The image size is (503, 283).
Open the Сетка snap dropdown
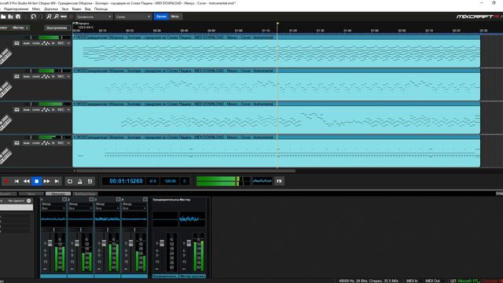[133, 17]
